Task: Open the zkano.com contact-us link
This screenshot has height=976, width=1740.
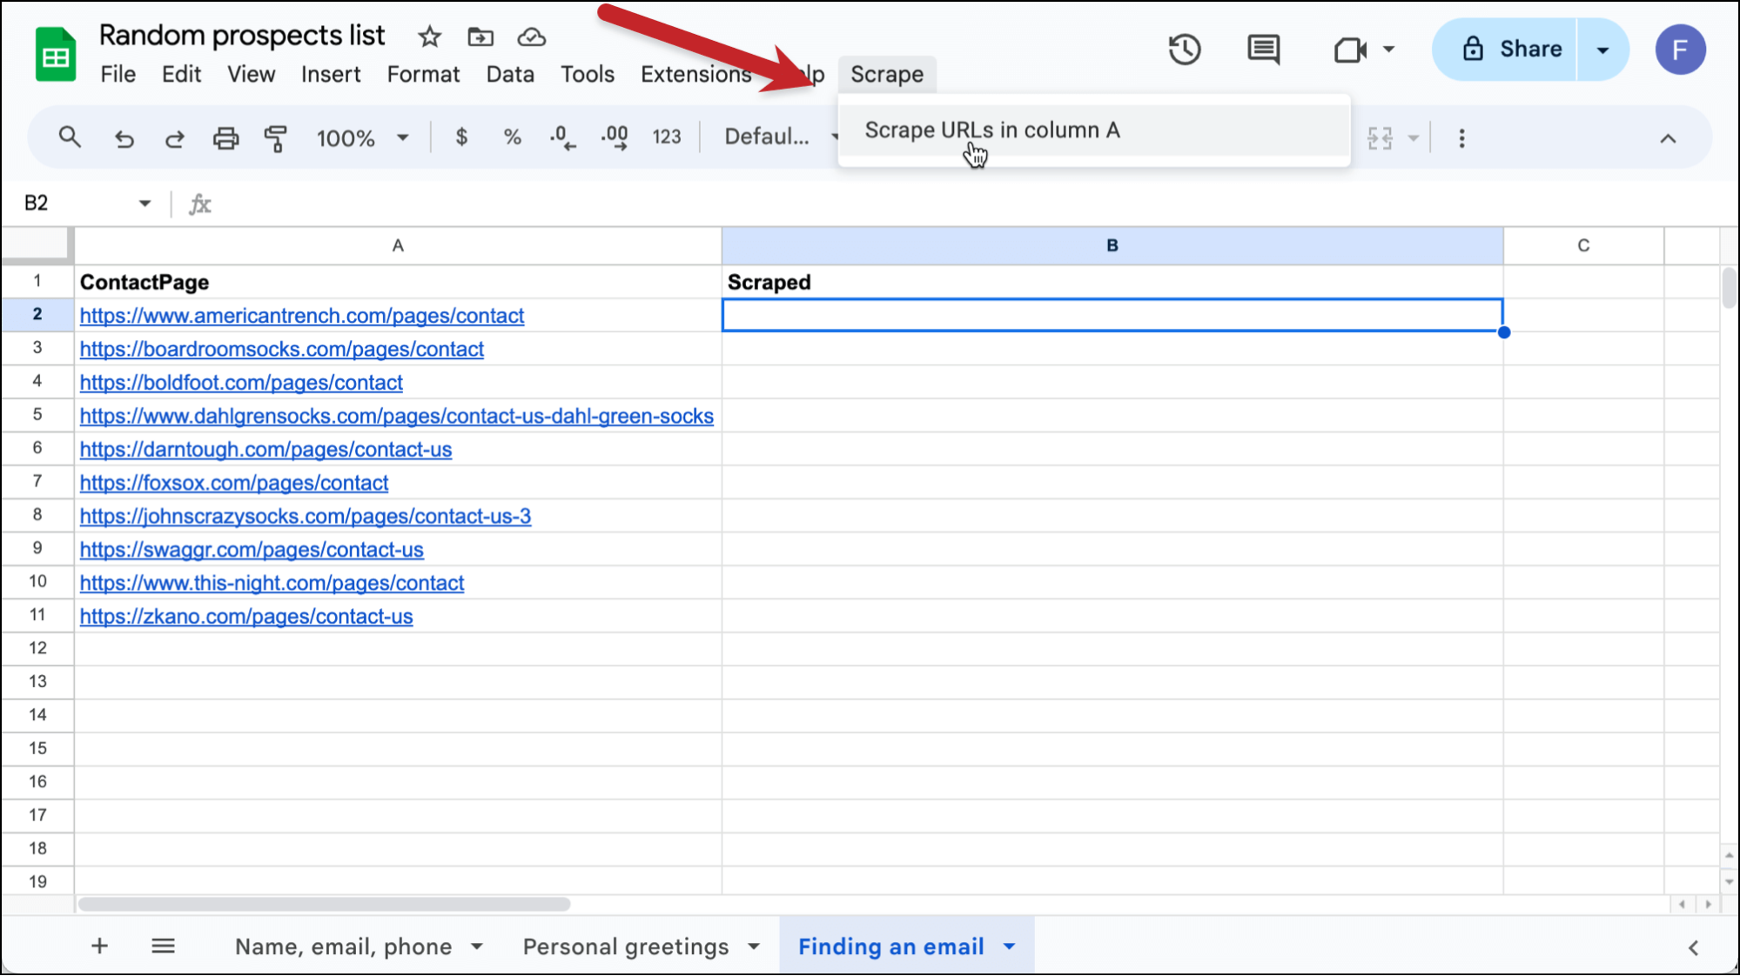Action: point(246,617)
